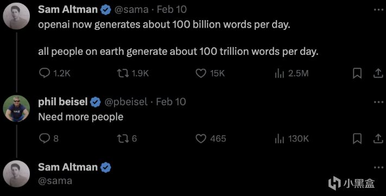
Task: Open the @sama handle in top tweet
Action: pos(132,10)
